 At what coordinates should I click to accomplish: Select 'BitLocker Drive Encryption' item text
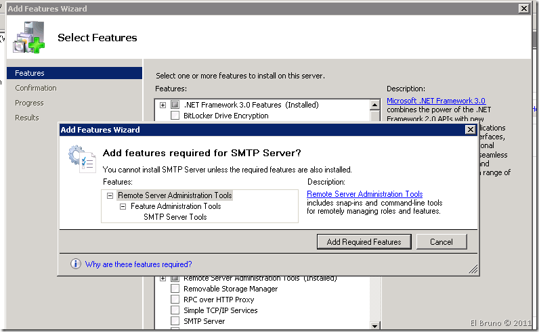click(x=226, y=116)
